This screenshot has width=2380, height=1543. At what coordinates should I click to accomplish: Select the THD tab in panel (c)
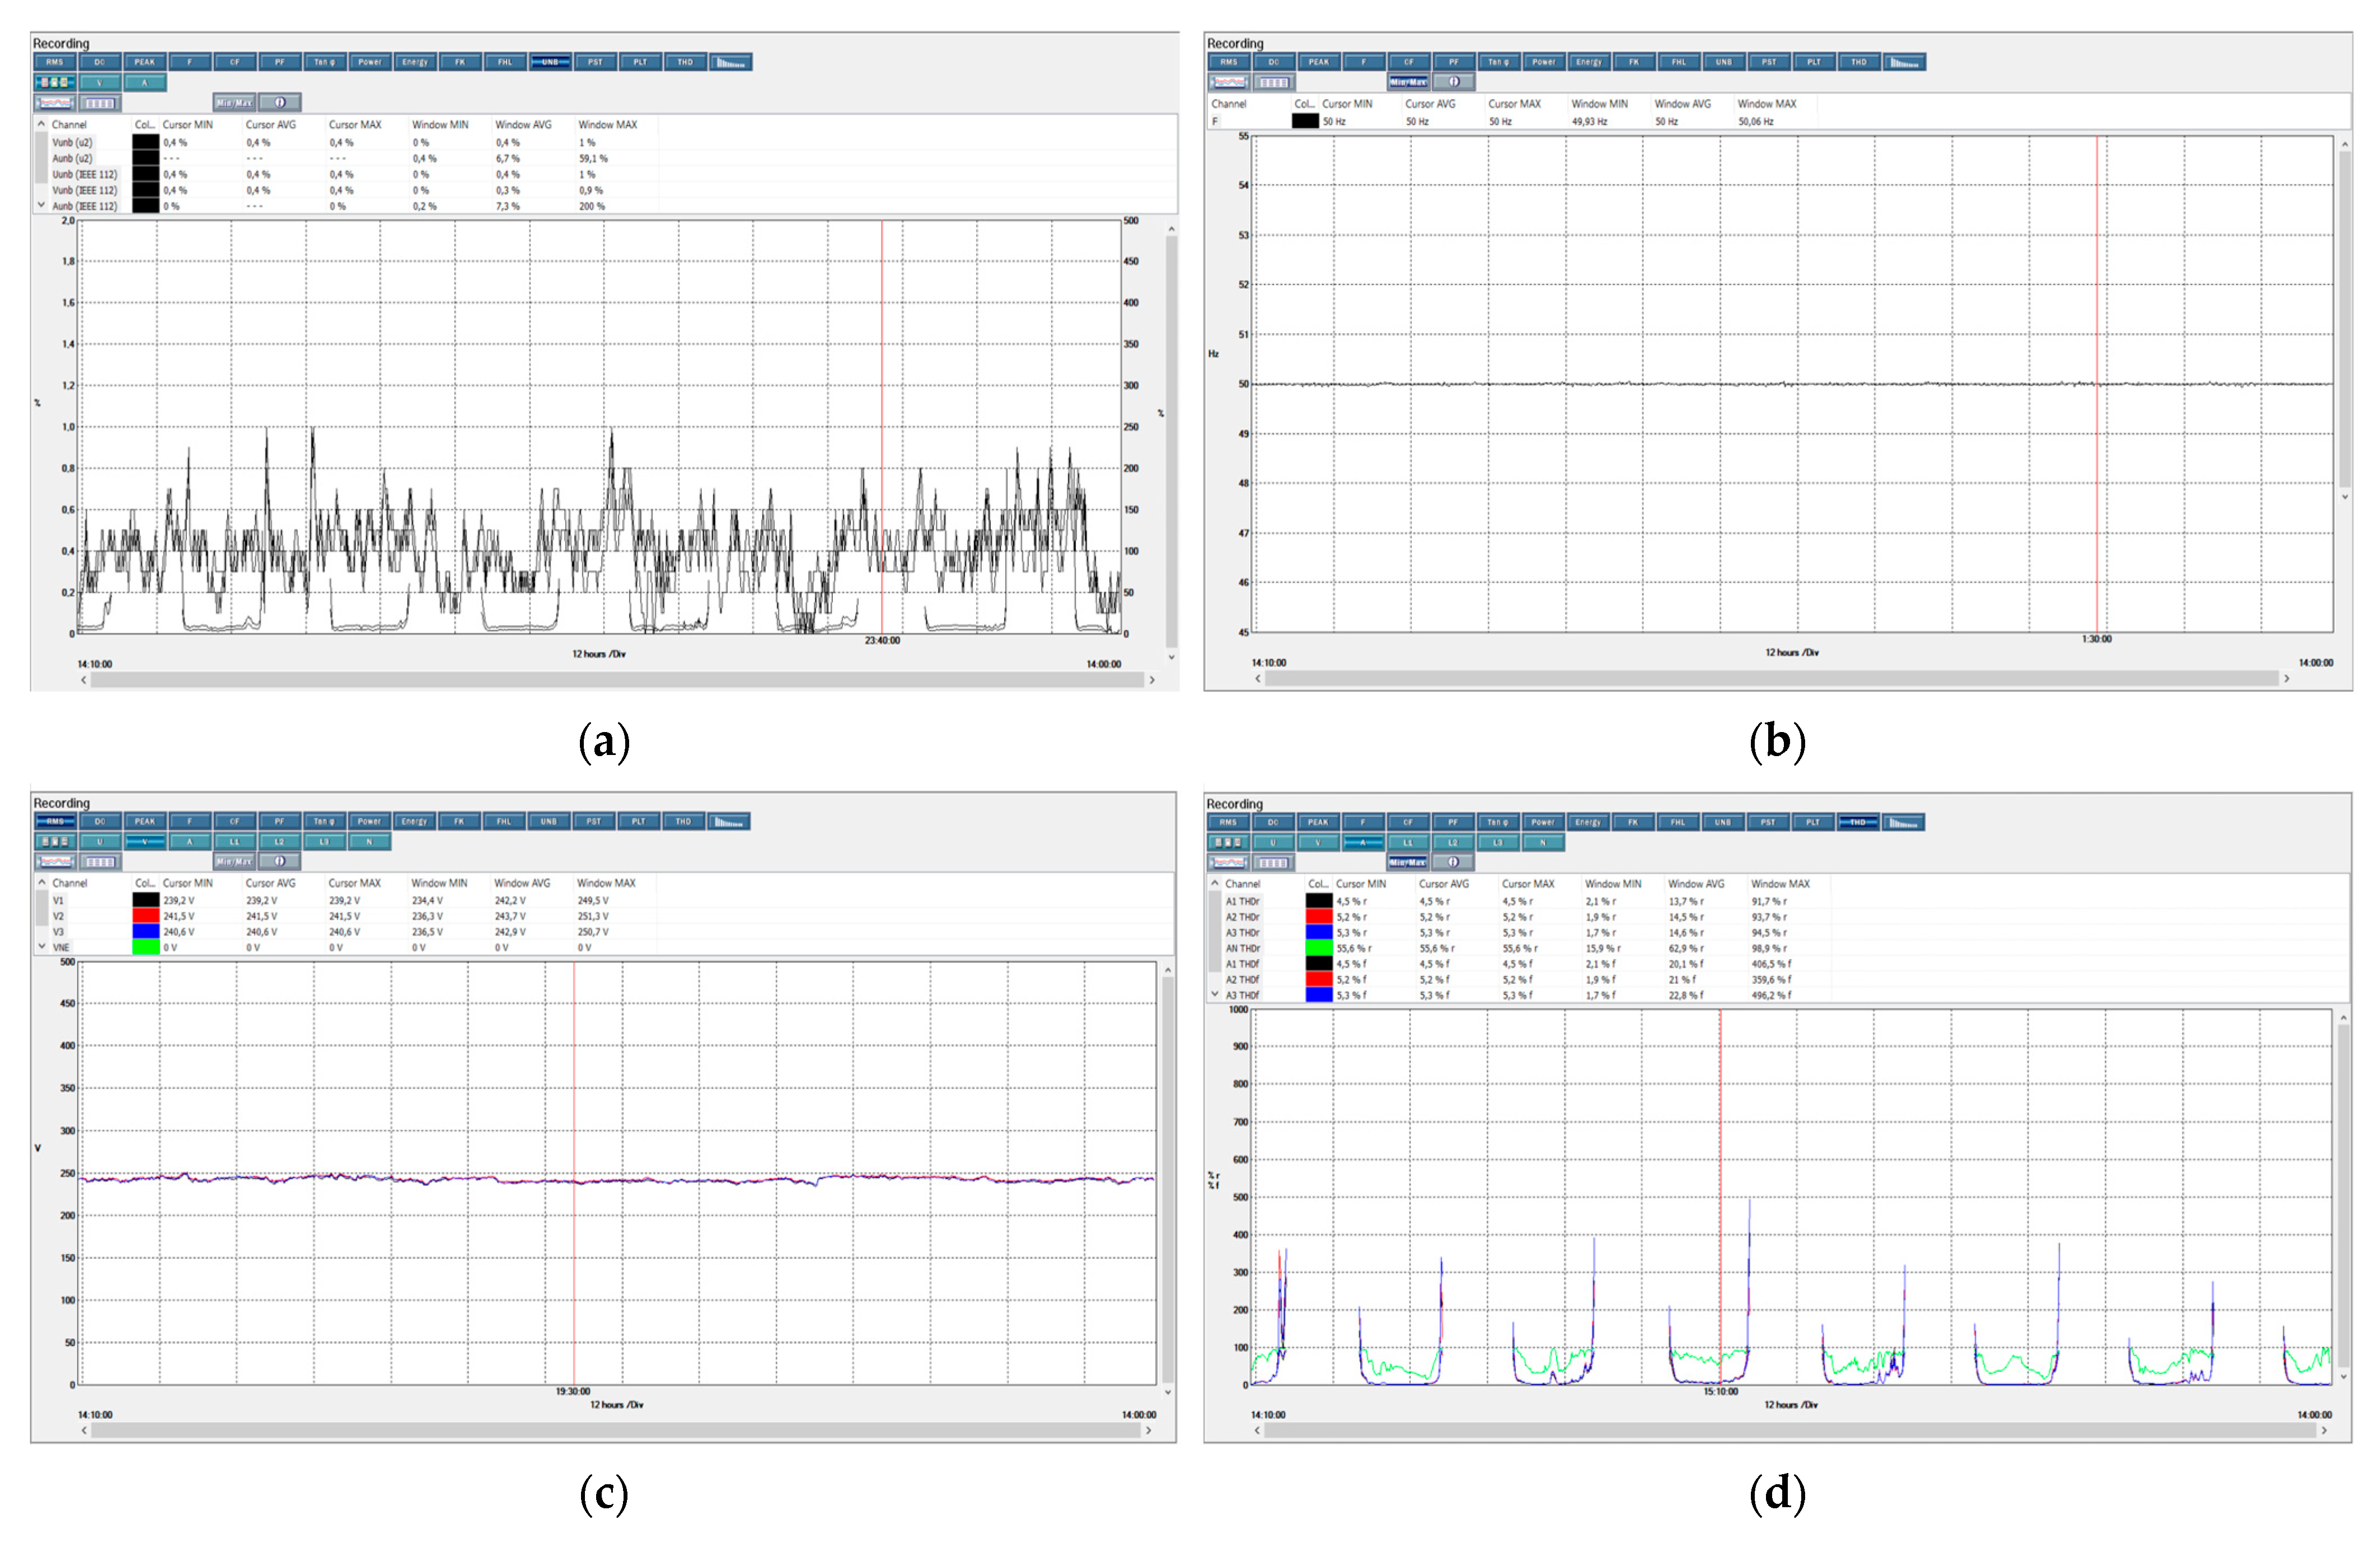[x=684, y=821]
